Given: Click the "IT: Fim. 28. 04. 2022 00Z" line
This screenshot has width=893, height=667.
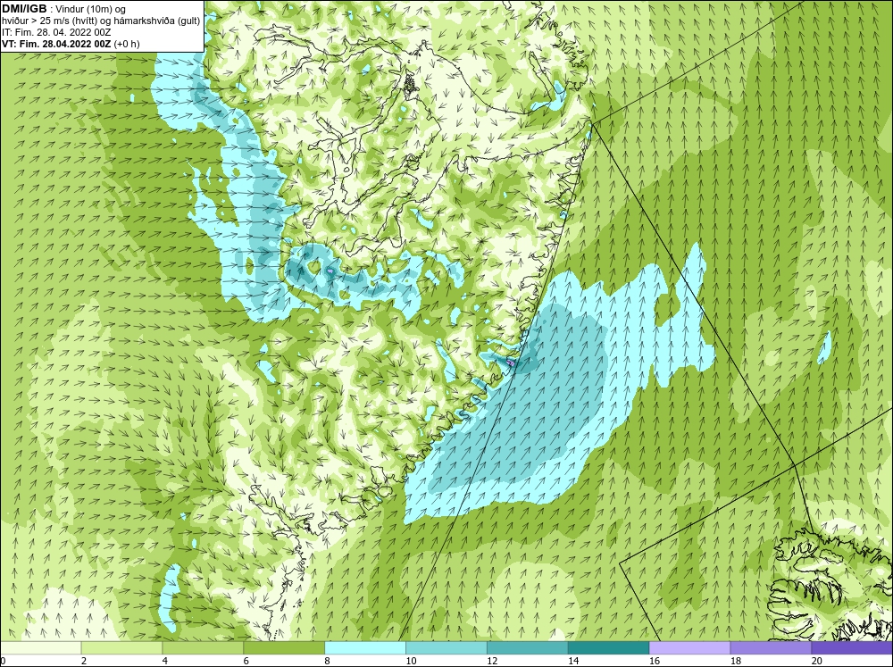Looking at the screenshot, I should [56, 32].
